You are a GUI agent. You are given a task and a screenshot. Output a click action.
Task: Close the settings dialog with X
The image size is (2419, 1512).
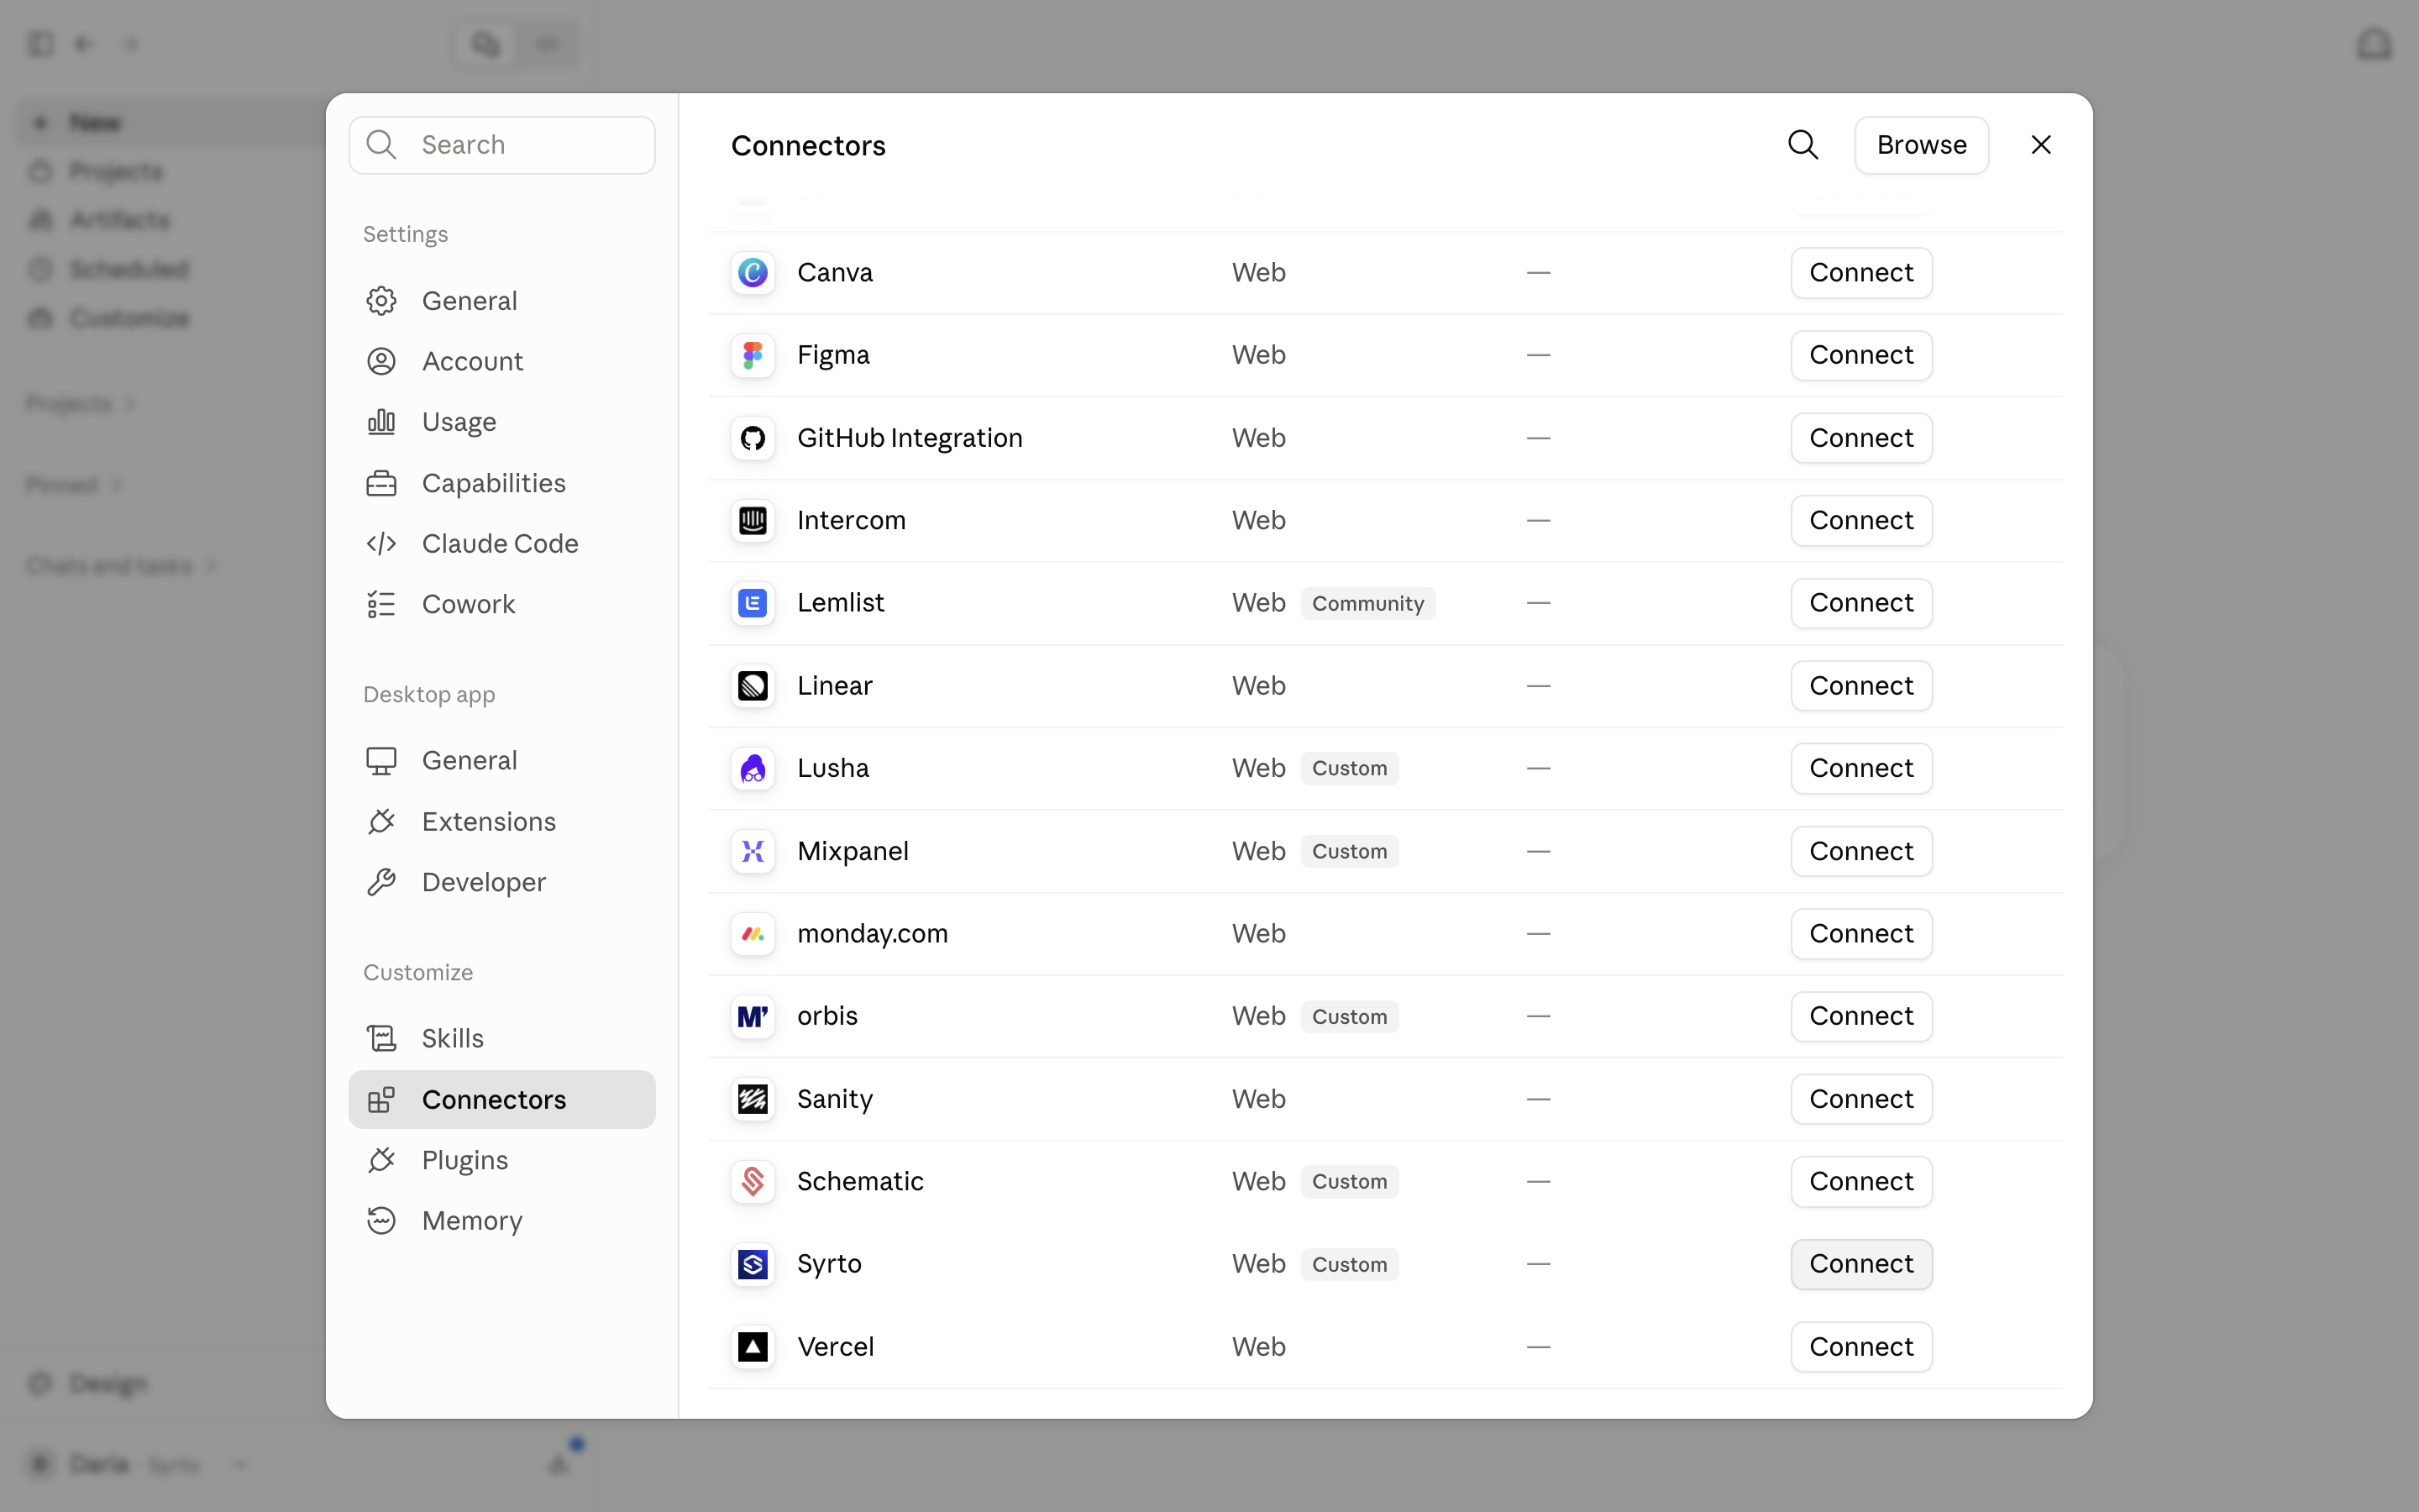[2041, 145]
